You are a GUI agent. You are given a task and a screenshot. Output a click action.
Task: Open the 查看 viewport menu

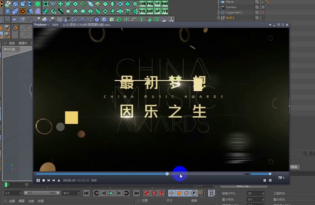click(12, 43)
